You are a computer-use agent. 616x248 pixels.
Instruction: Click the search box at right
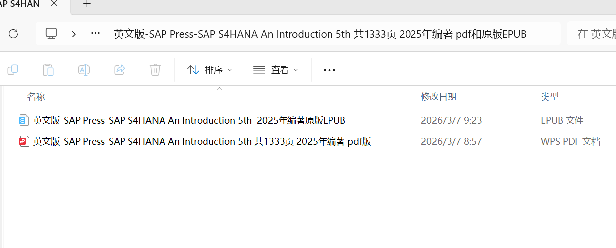593,34
